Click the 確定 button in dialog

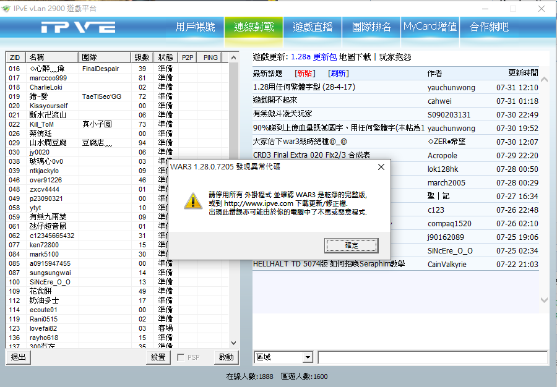pyautogui.click(x=352, y=245)
